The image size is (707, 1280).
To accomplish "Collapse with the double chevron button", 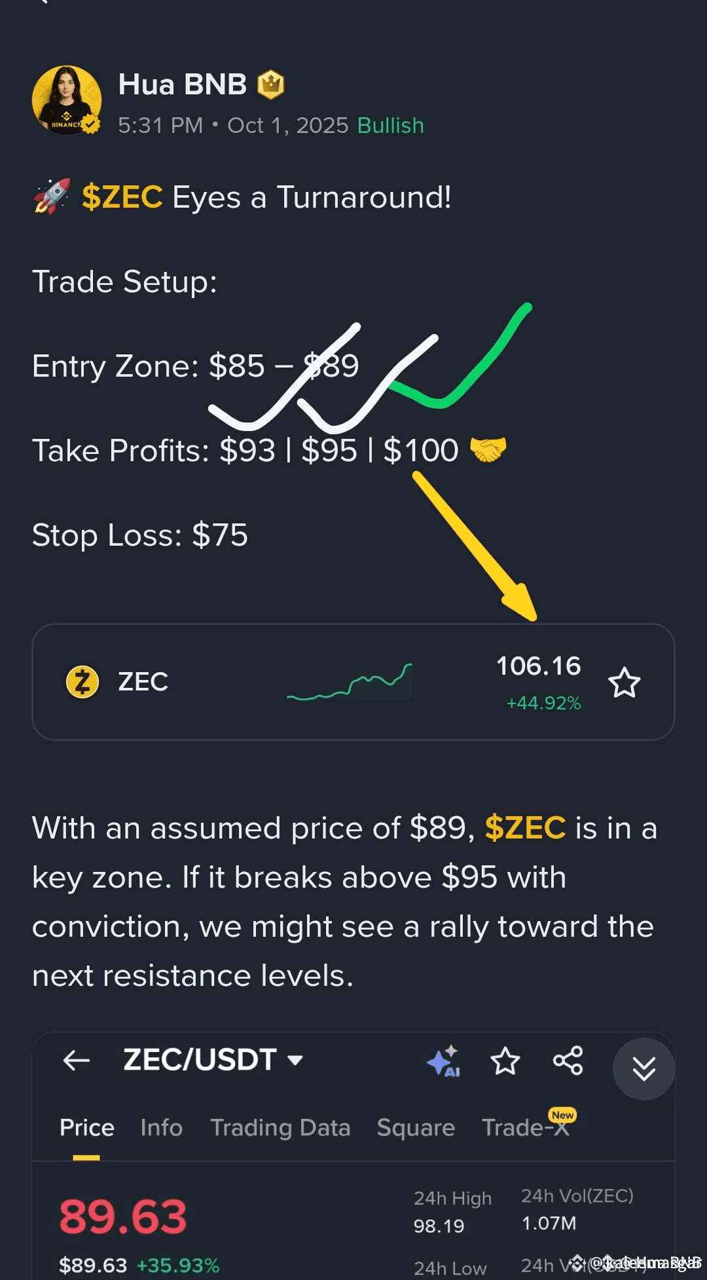I will pyautogui.click(x=644, y=1069).
